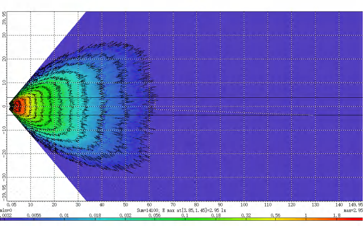
Task: Click the y-axis label -30
Action: [4, 177]
